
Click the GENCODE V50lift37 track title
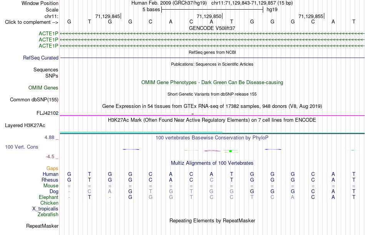(212, 28)
